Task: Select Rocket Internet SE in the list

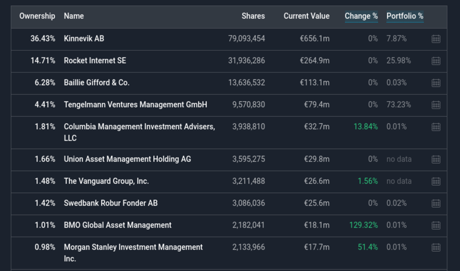Action: pyautogui.click(x=95, y=61)
